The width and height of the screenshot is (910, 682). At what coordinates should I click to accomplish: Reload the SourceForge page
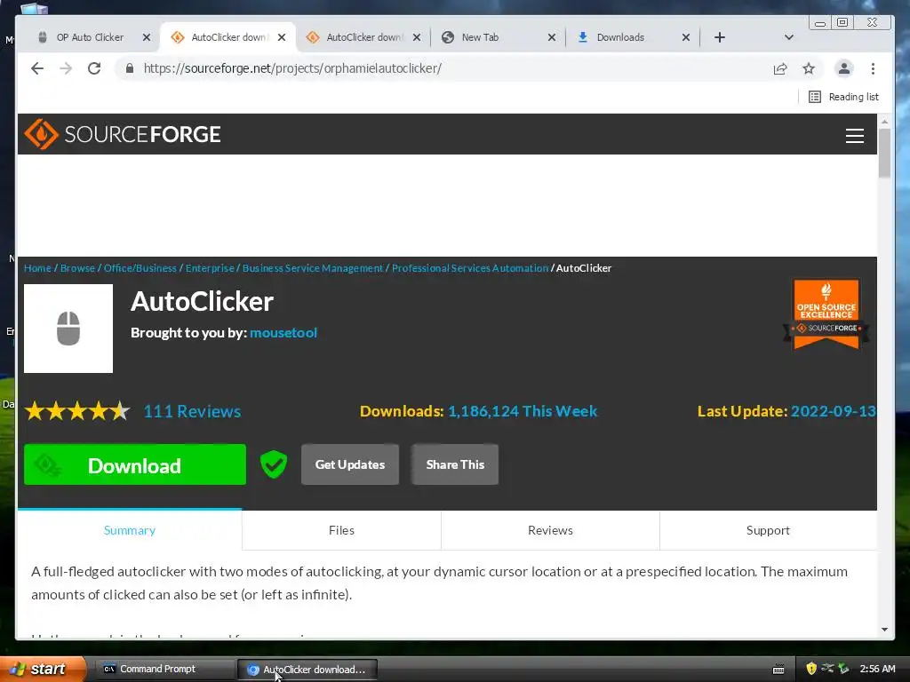point(94,68)
